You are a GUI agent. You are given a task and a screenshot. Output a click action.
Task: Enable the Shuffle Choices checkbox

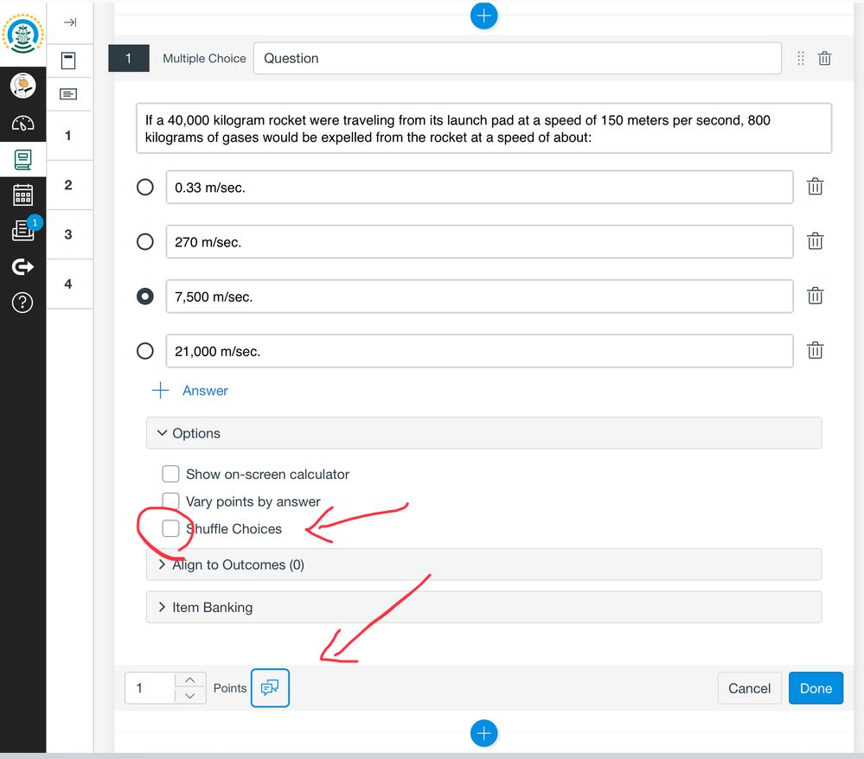click(x=171, y=528)
